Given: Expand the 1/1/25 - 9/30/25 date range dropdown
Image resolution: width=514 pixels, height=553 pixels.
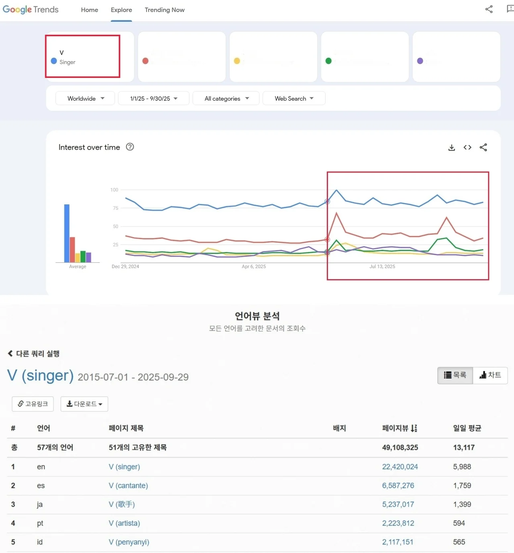Looking at the screenshot, I should coord(153,98).
